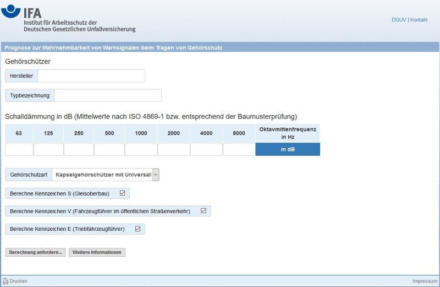The image size is (440, 287).
Task: Click the Drucken link in the footer
Action: click(18, 281)
